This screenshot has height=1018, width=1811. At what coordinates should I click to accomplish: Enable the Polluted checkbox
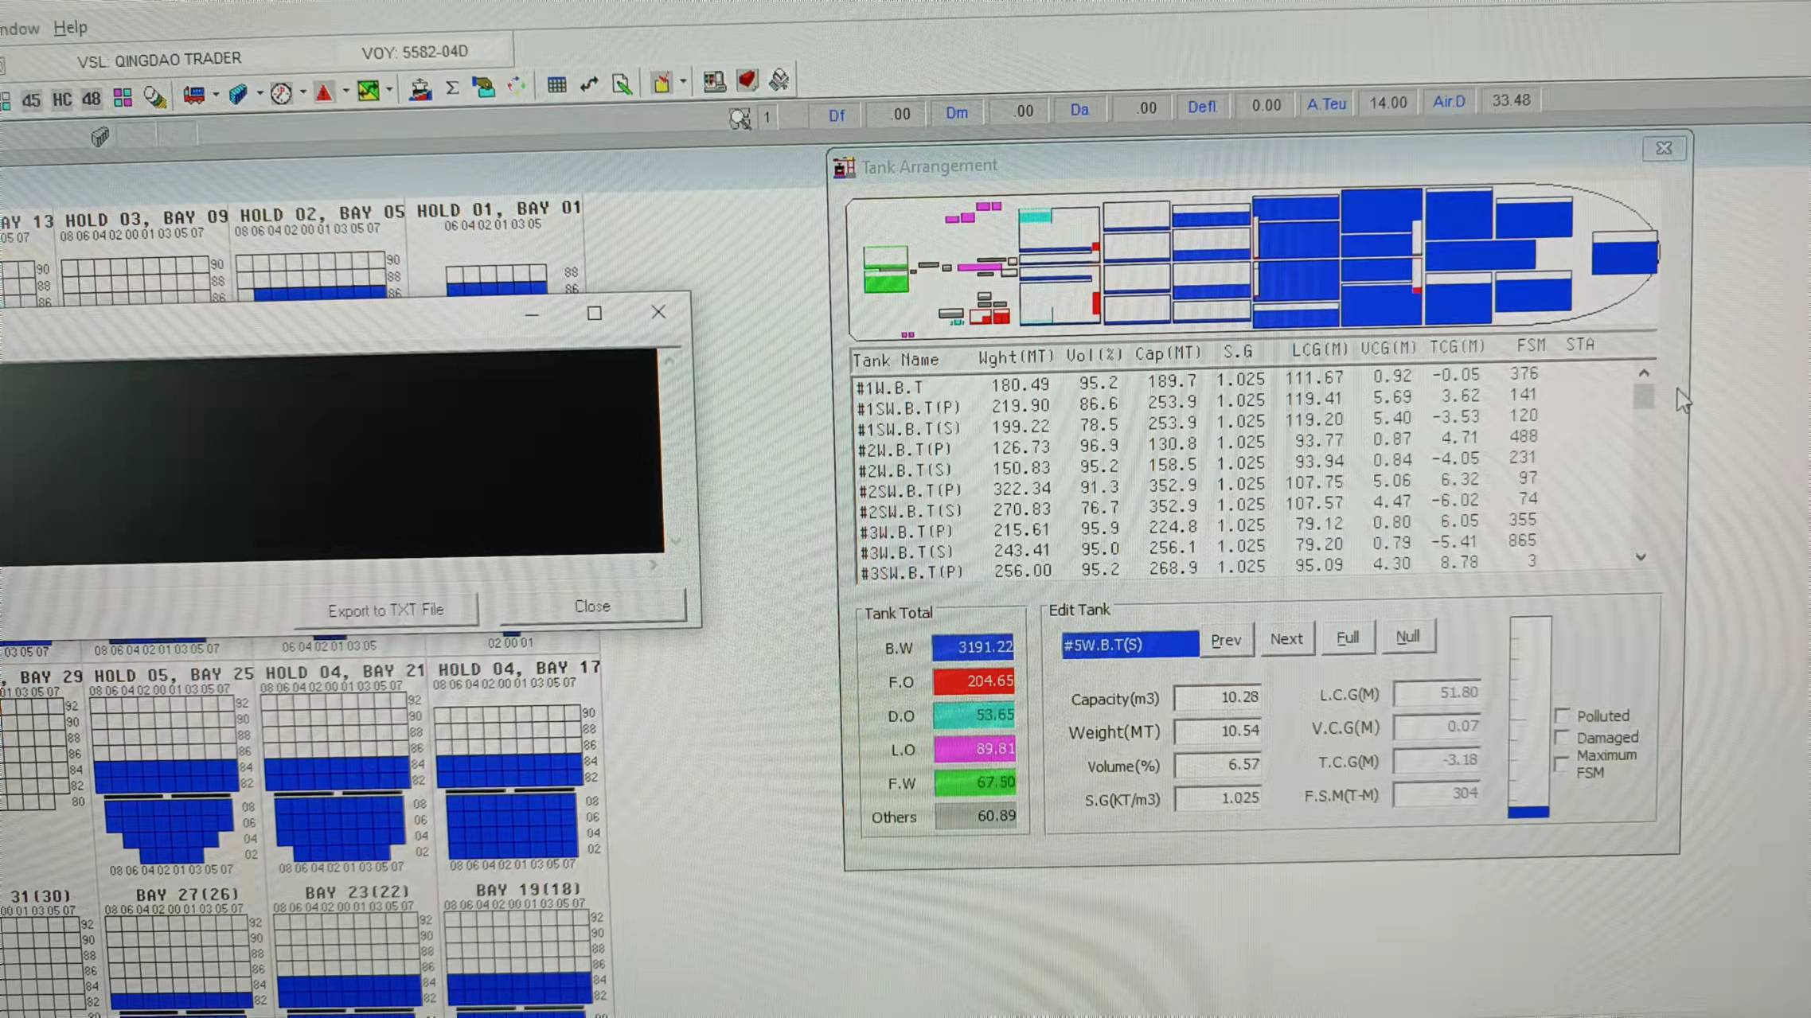[1562, 716]
